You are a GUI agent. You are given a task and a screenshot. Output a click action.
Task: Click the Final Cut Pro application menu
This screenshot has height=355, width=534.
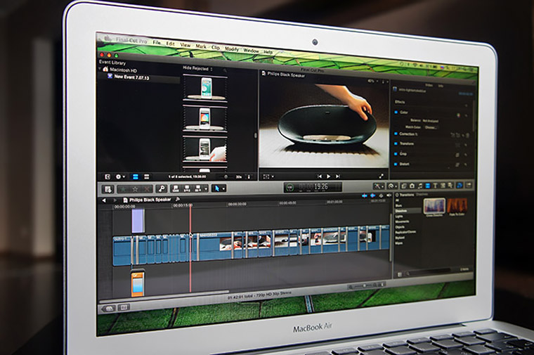pos(131,41)
